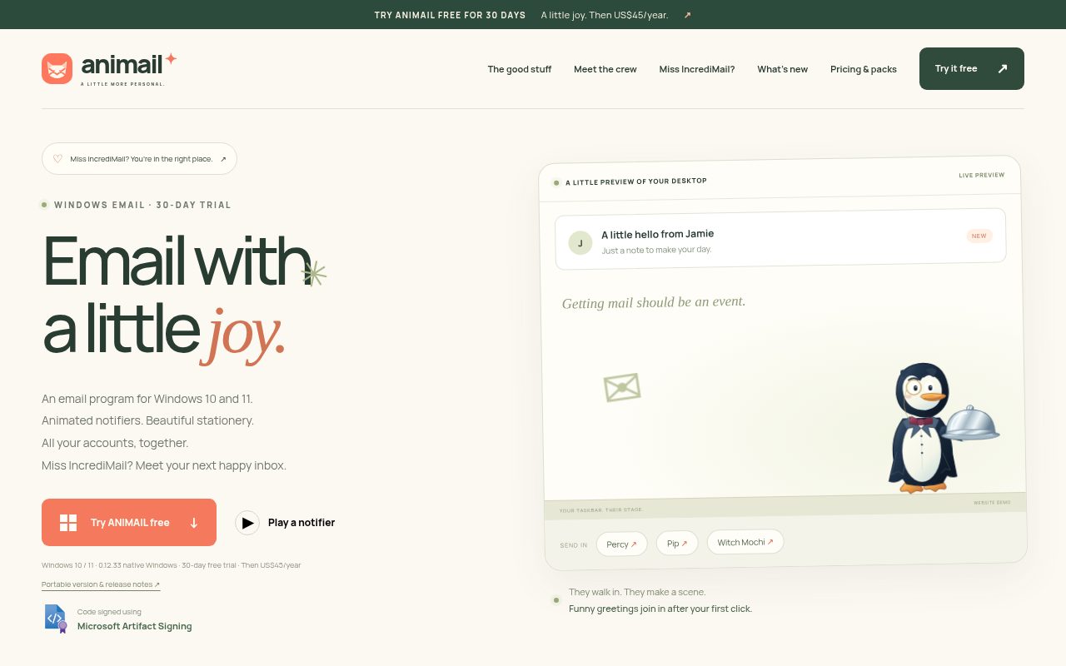Viewport: 1066px width, 666px height.
Task: Click the J avatar in Jamie's message
Action: click(580, 243)
